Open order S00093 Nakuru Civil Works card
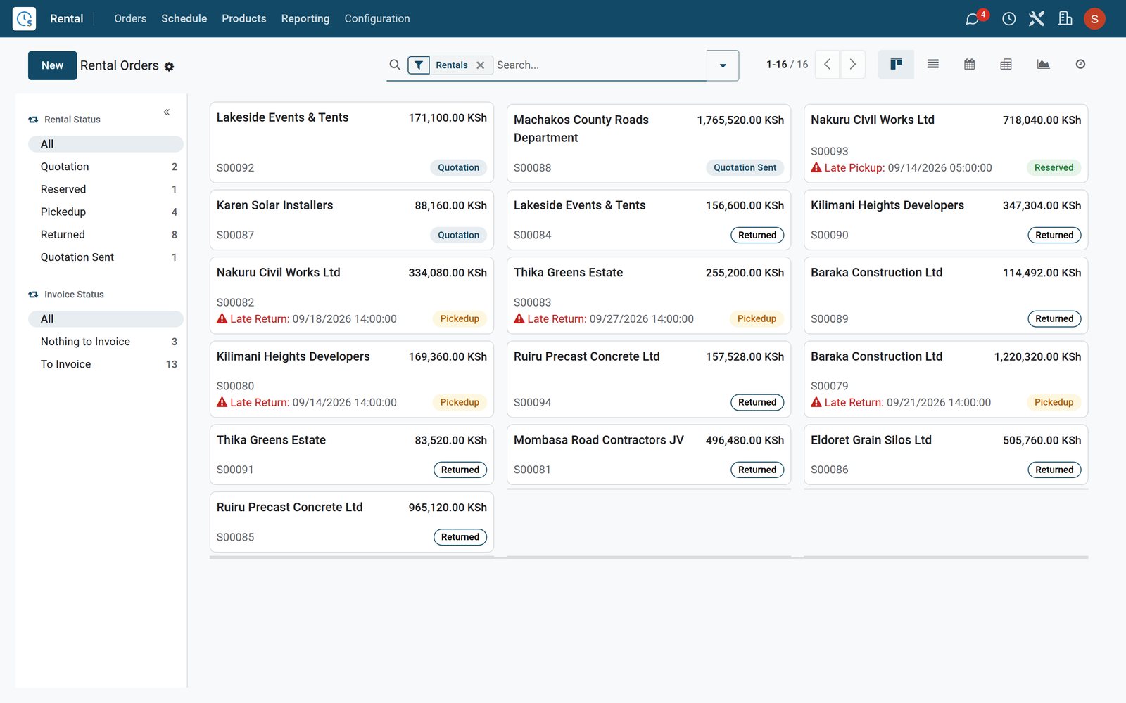Image resolution: width=1126 pixels, height=703 pixels. click(x=946, y=143)
